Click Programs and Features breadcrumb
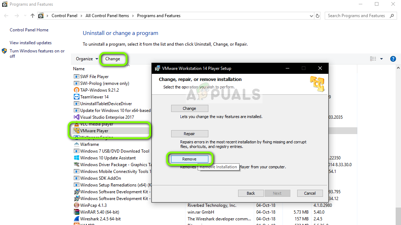Image resolution: width=401 pixels, height=225 pixels. [159, 16]
